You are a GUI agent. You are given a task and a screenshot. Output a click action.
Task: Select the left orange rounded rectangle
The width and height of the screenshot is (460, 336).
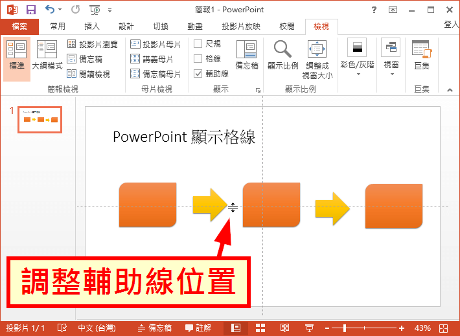148,205
